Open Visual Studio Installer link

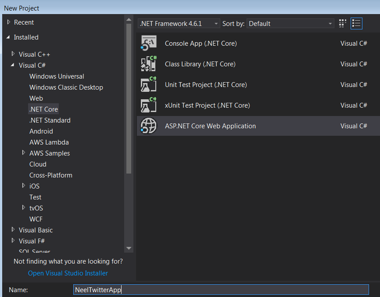pos(68,273)
